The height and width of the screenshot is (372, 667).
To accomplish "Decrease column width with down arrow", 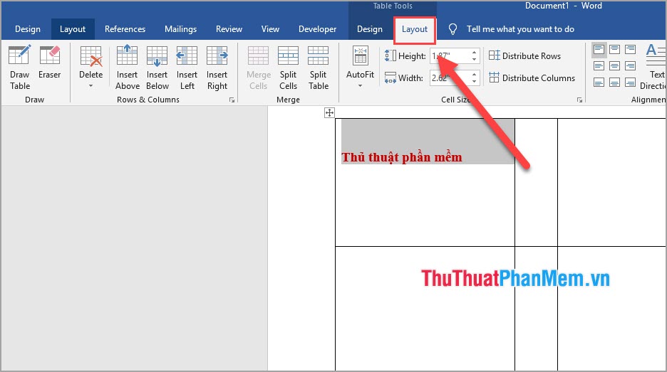I will pyautogui.click(x=475, y=82).
